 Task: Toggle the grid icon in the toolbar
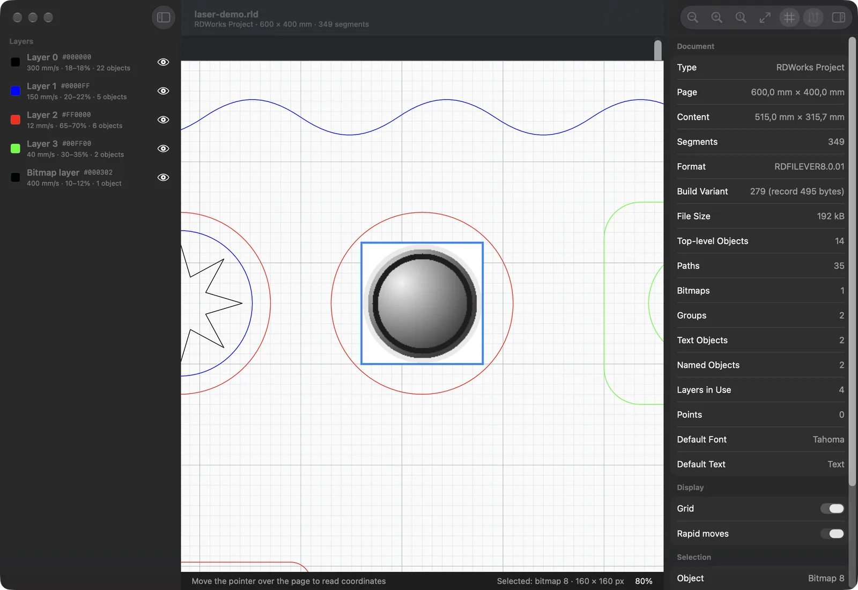pyautogui.click(x=789, y=18)
